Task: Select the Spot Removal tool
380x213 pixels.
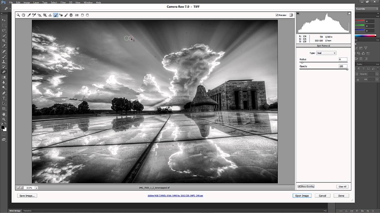Action: [x=56, y=15]
